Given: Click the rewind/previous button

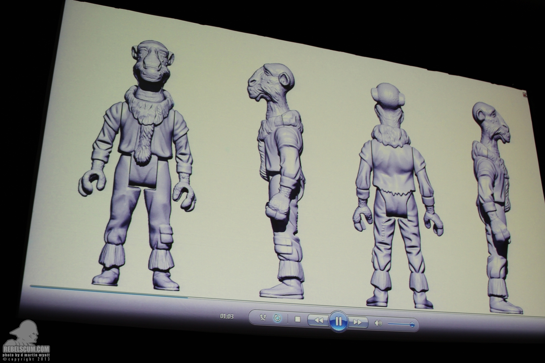Looking at the screenshot, I should [x=319, y=321].
